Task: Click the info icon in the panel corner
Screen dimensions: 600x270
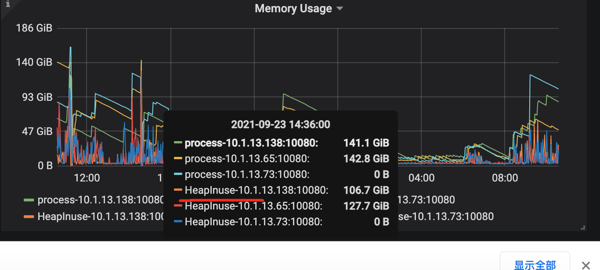Action: tap(7, 4)
